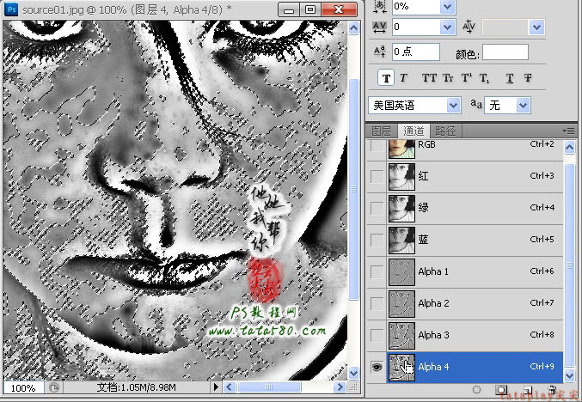Open the 0% scale dropdown
The height and width of the screenshot is (402, 582).
(448, 6)
